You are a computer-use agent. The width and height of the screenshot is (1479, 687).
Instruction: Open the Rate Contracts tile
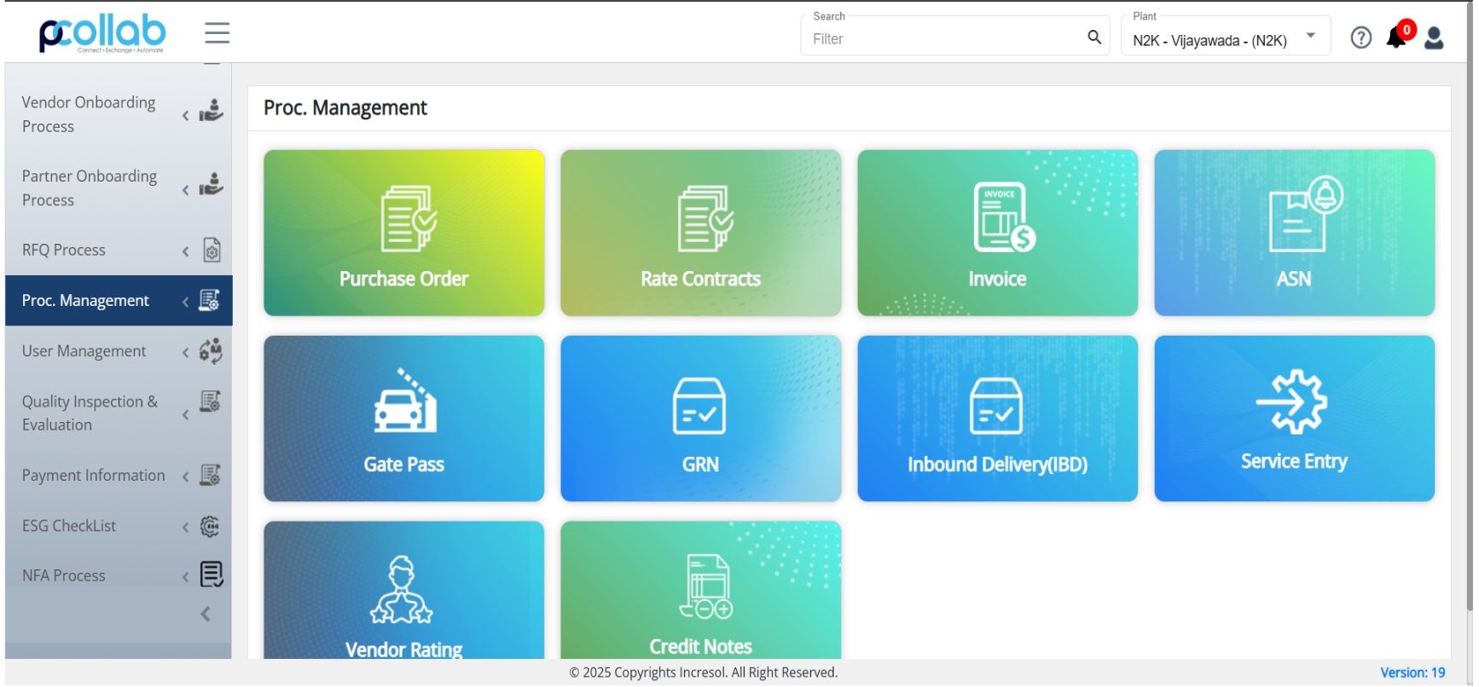pyautogui.click(x=703, y=234)
